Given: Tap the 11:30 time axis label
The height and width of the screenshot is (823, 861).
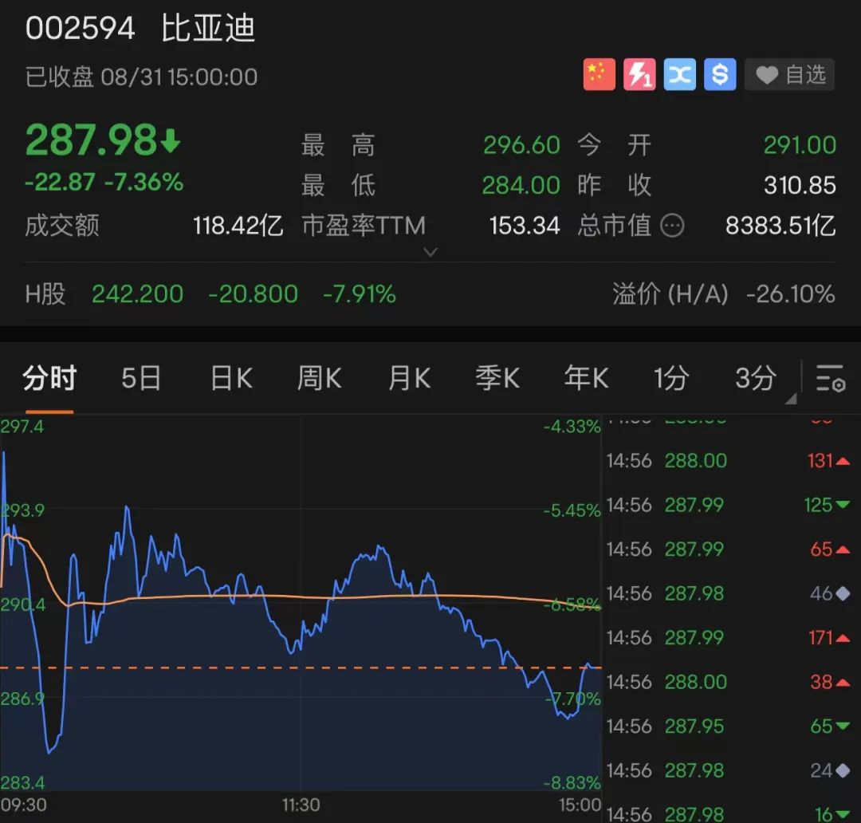Looking at the screenshot, I should 301,805.
